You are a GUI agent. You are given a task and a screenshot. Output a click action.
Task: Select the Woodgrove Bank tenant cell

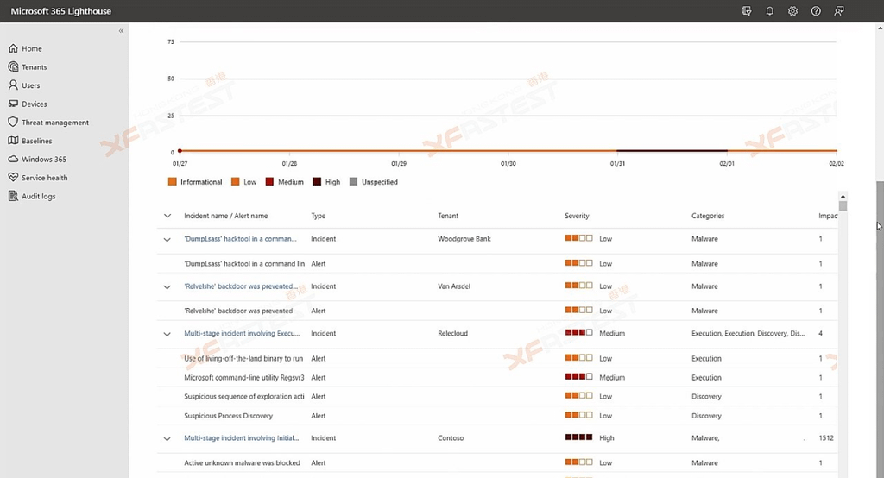pyautogui.click(x=464, y=239)
